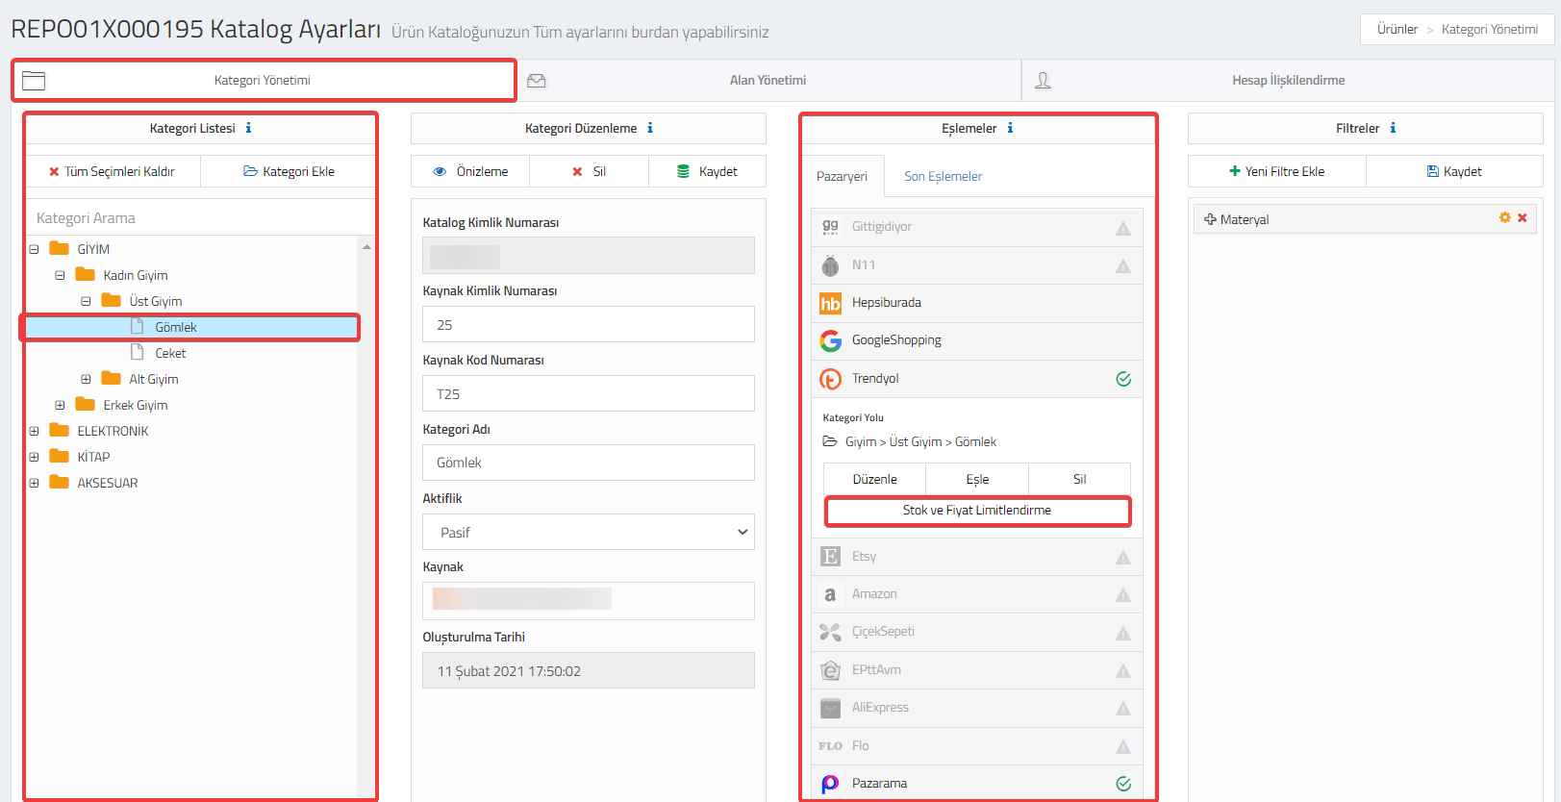This screenshot has height=802, width=1561.
Task: Expand the AKSESUAR category node
Action: coord(34,483)
